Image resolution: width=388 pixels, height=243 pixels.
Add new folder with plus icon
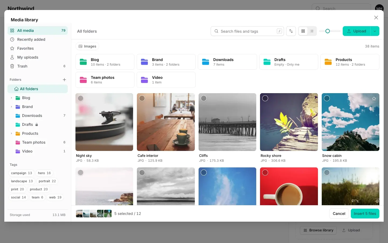64,80
